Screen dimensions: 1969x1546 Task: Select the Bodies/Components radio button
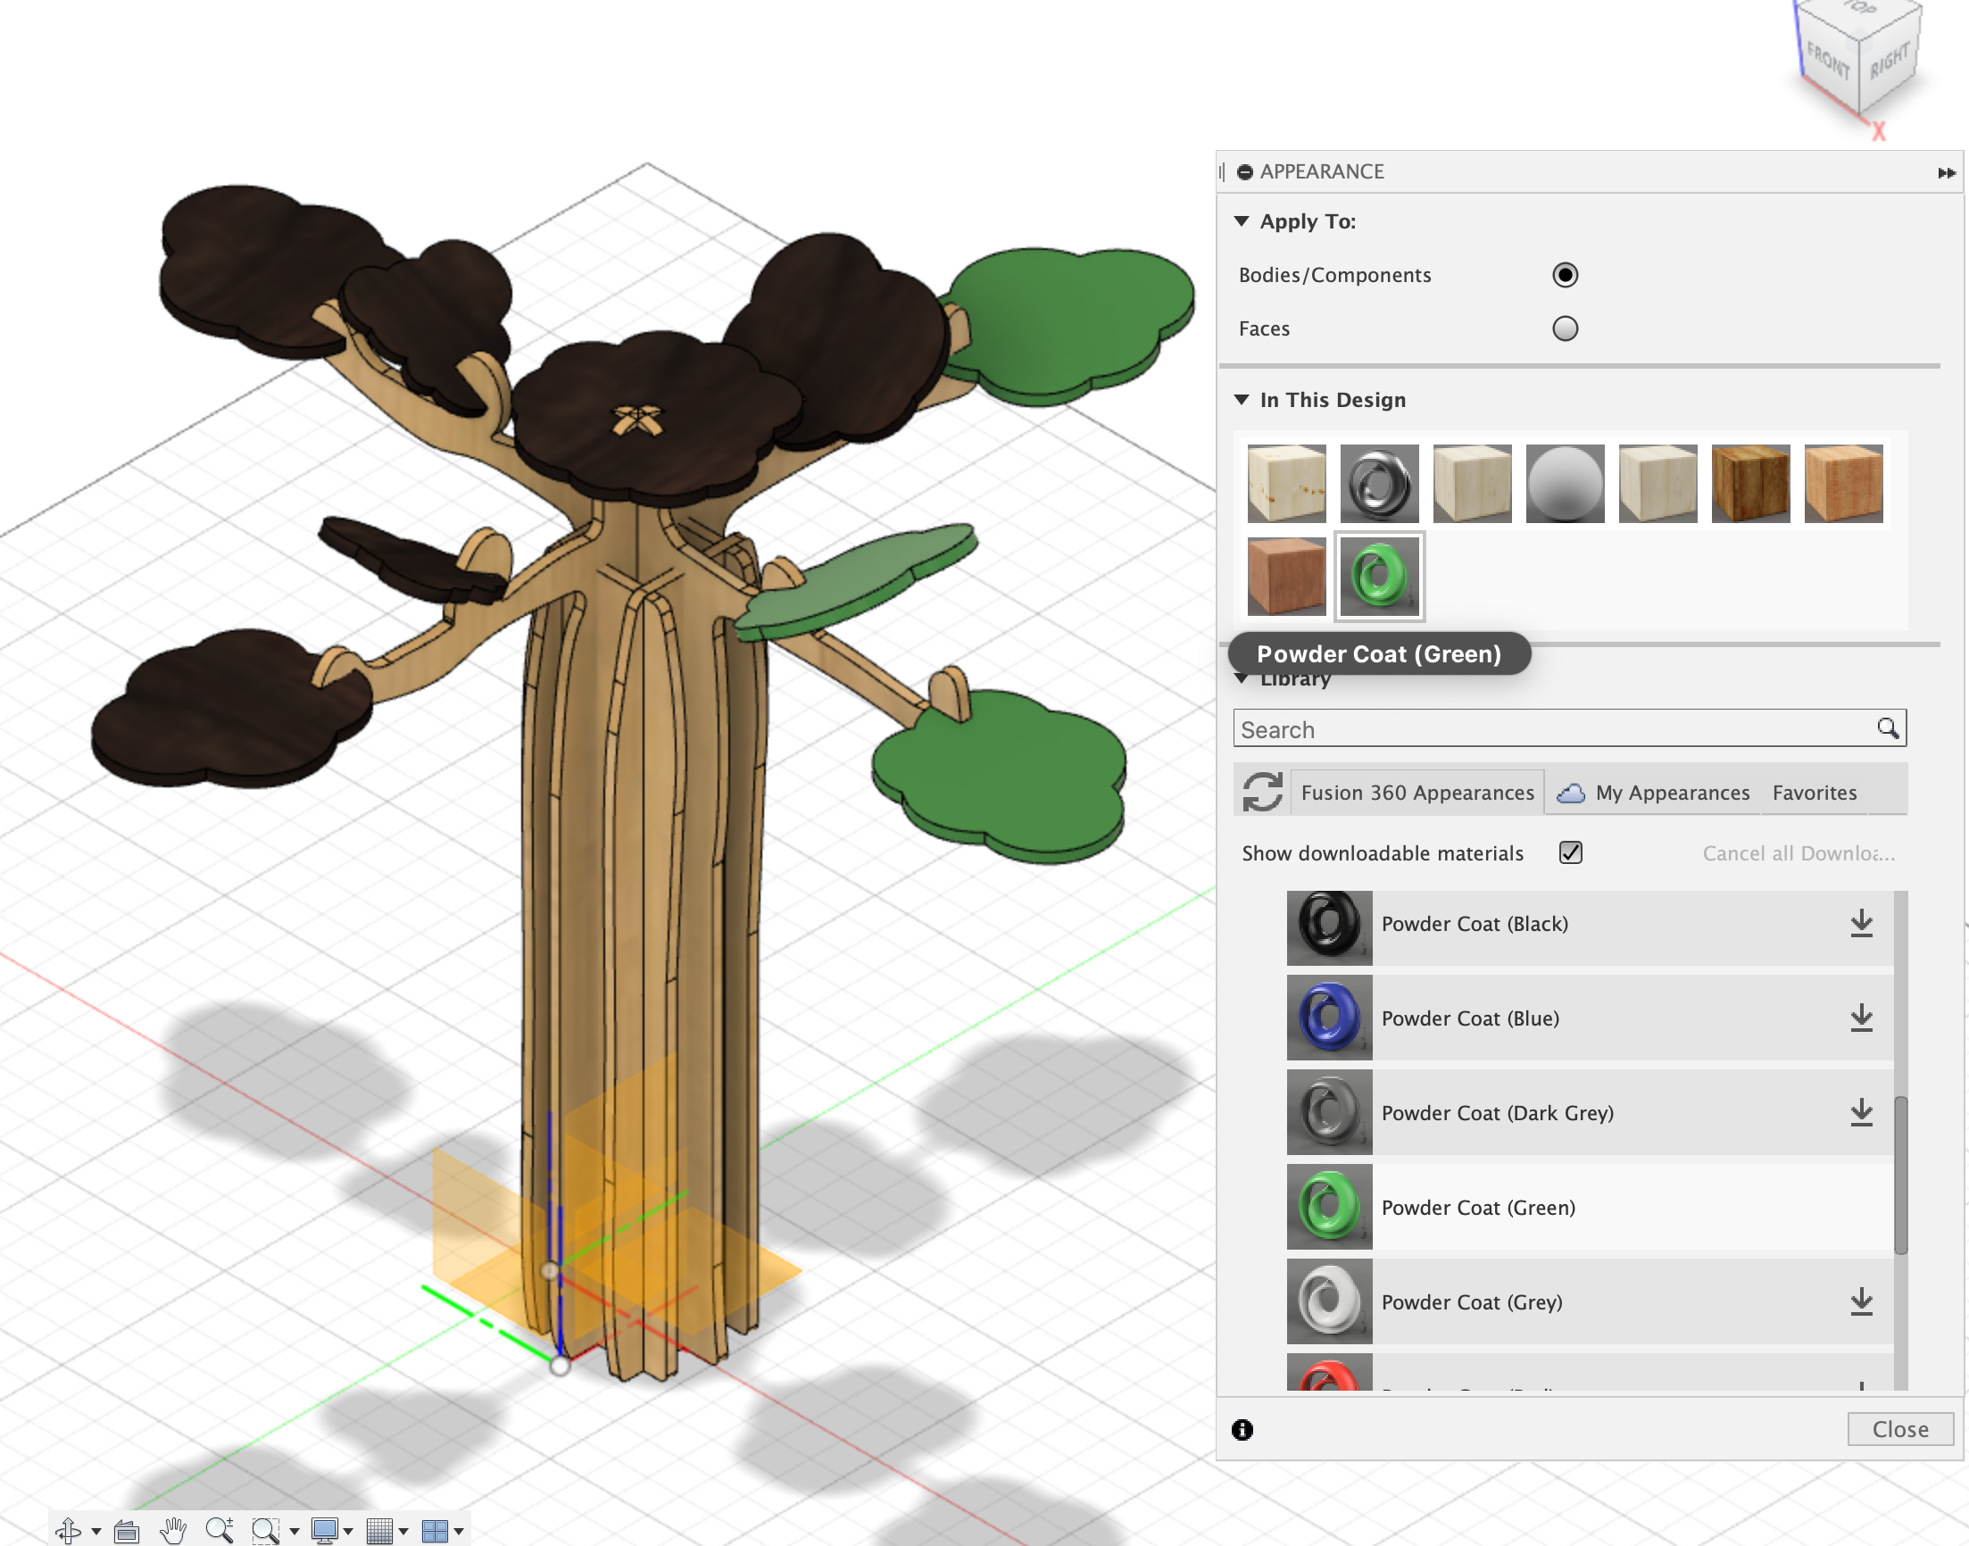point(1566,274)
